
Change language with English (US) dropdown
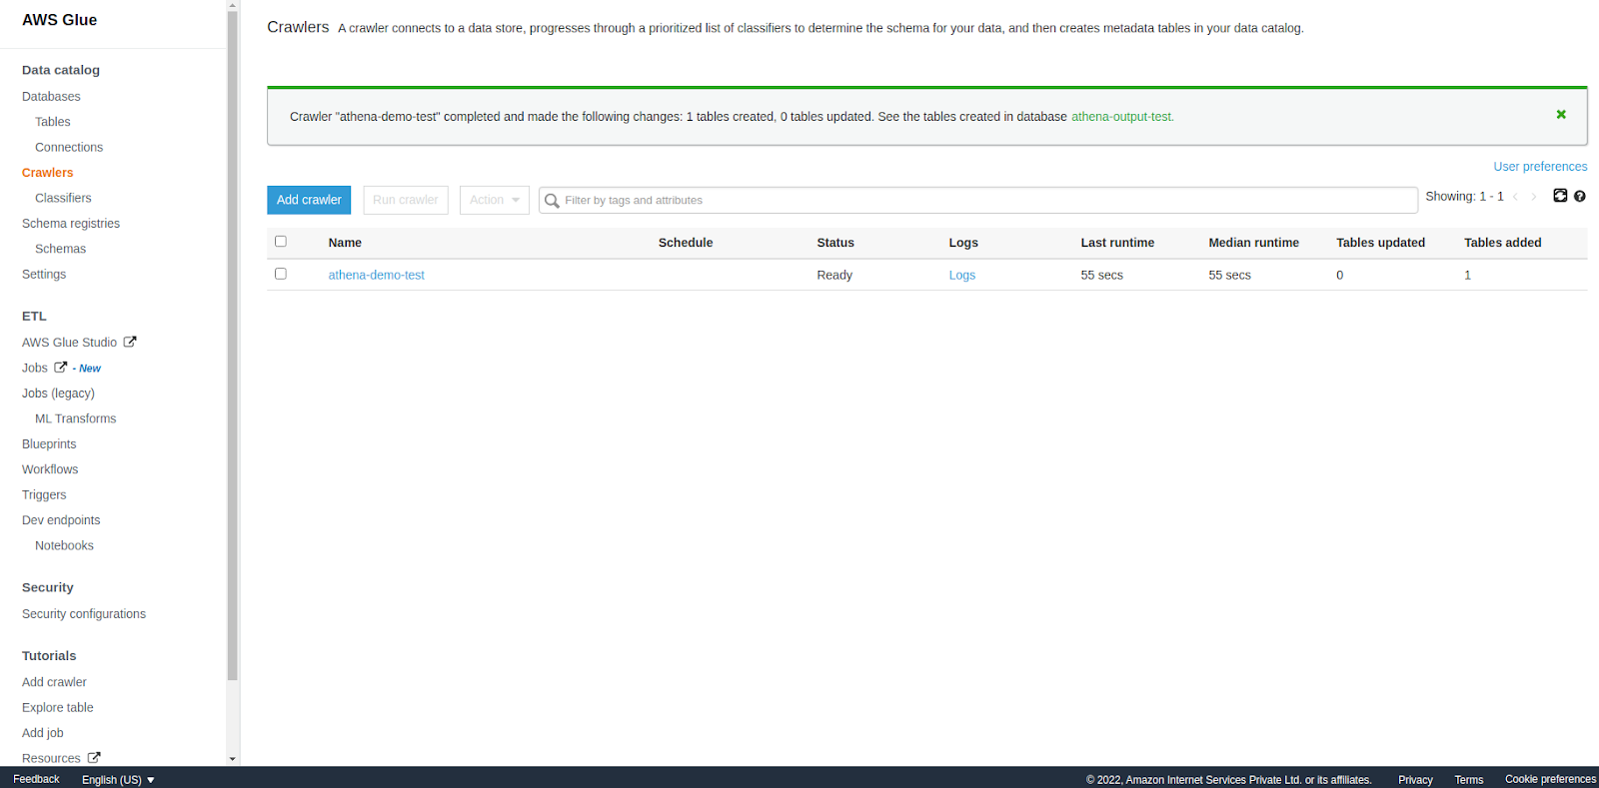118,780
